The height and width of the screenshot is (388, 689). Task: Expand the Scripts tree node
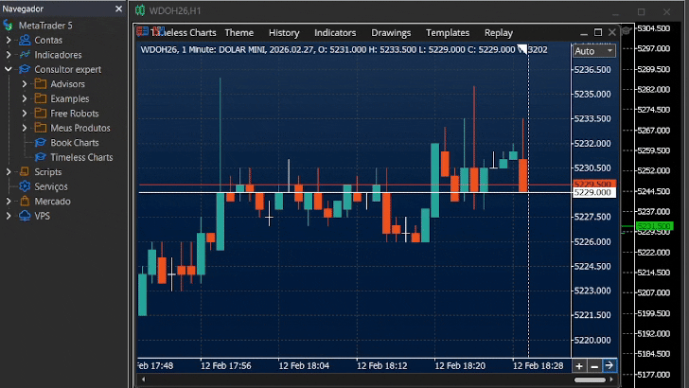pyautogui.click(x=9, y=172)
